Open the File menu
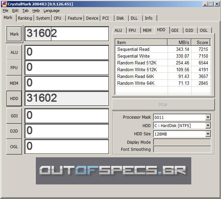This screenshot has width=221, height=199. click(x=5, y=11)
